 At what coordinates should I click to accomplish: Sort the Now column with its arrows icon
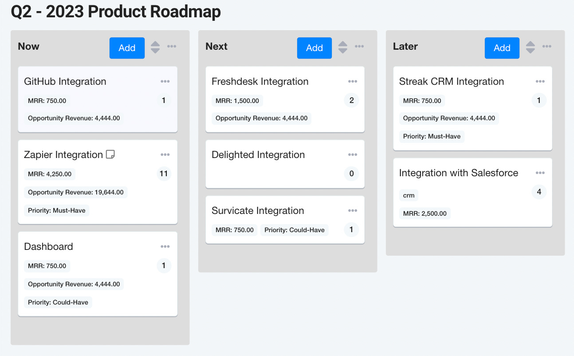click(155, 47)
